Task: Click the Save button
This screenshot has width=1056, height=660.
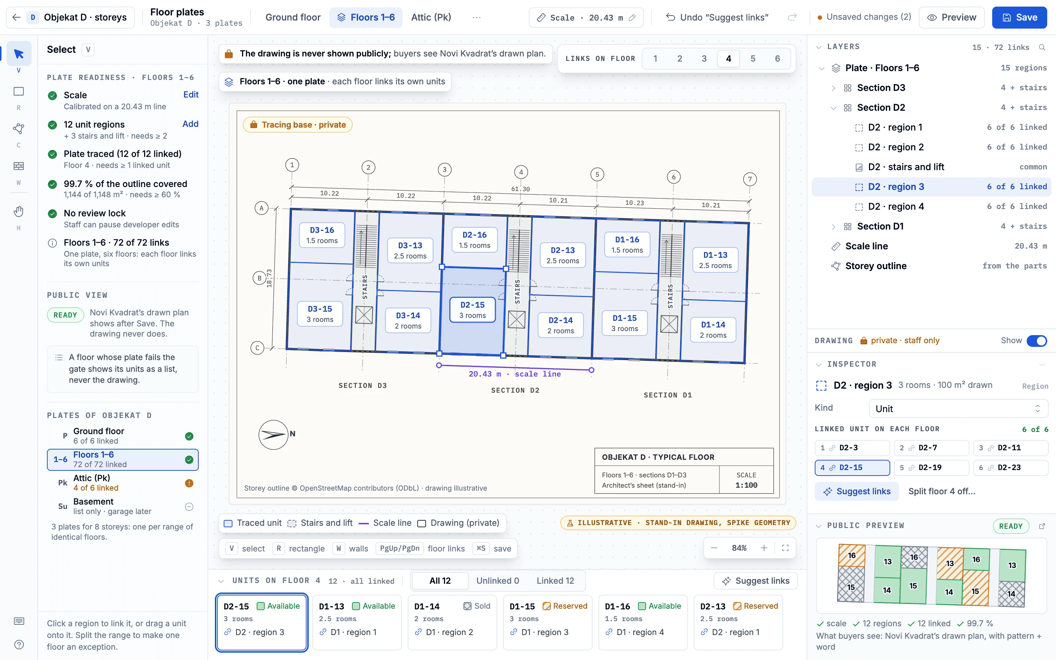Action: (x=1019, y=18)
